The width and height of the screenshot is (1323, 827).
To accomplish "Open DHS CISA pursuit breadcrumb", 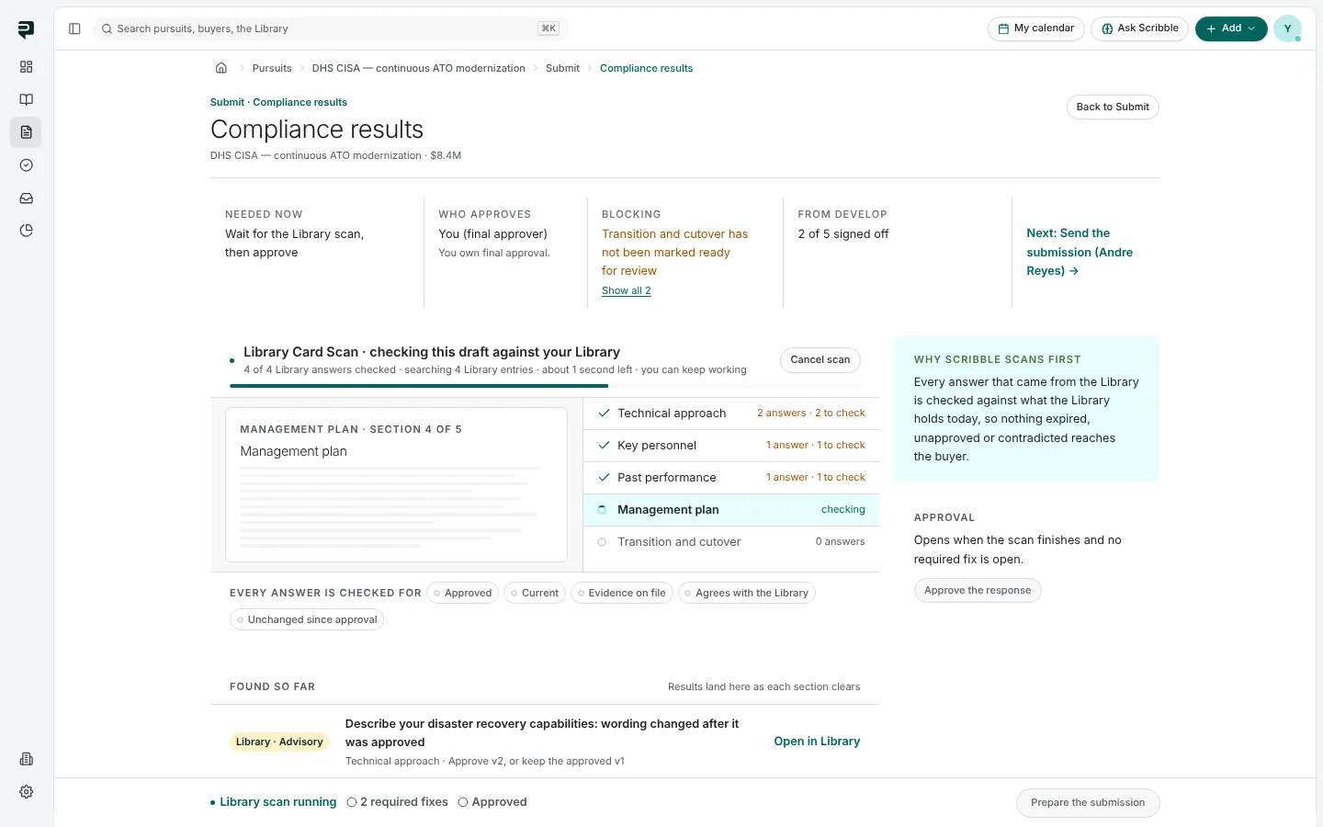I will click(418, 68).
